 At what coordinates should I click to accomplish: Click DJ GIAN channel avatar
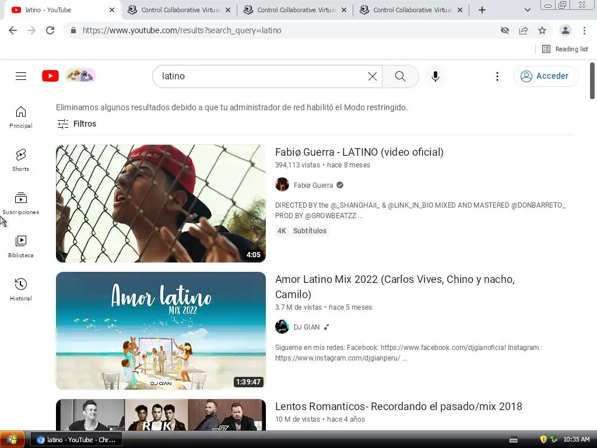click(x=282, y=327)
